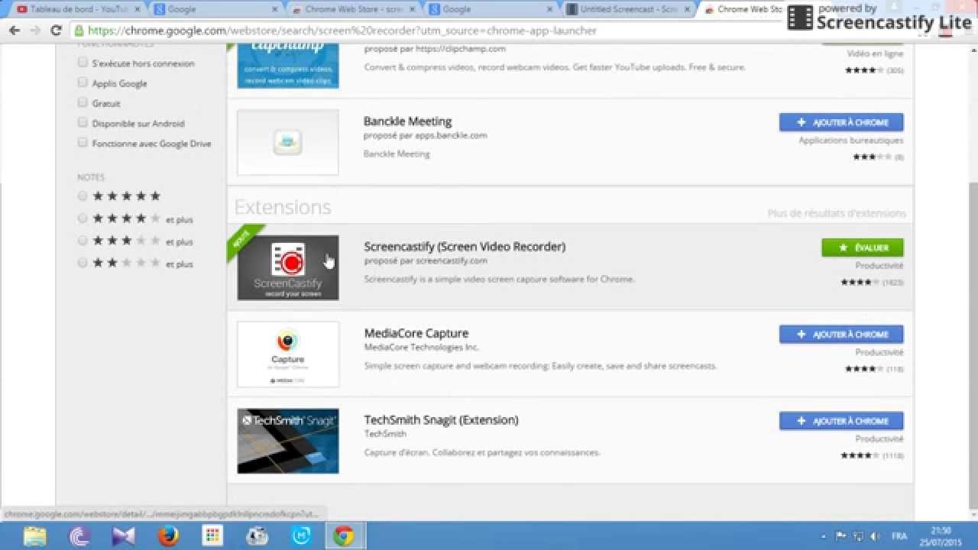Click proposé par apps.banckle.com text
Viewport: 978px width, 550px height.
coord(426,135)
